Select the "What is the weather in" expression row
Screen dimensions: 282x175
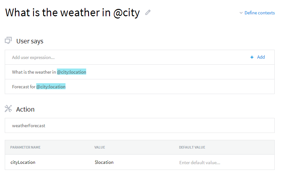pos(140,72)
